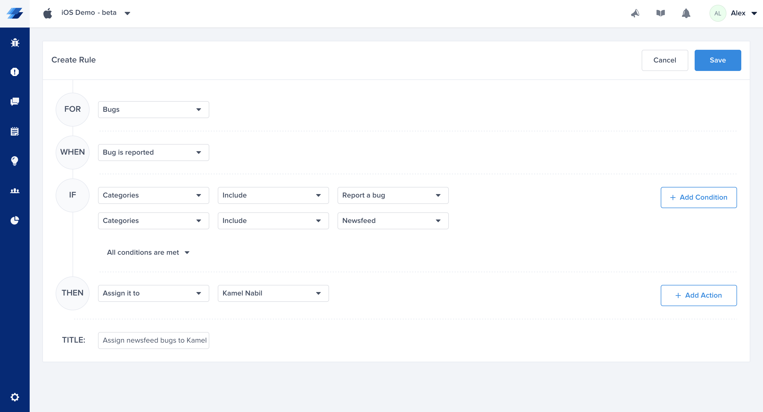Change All conditions are met selector
Viewport: 763px width, 412px height.
(x=148, y=252)
